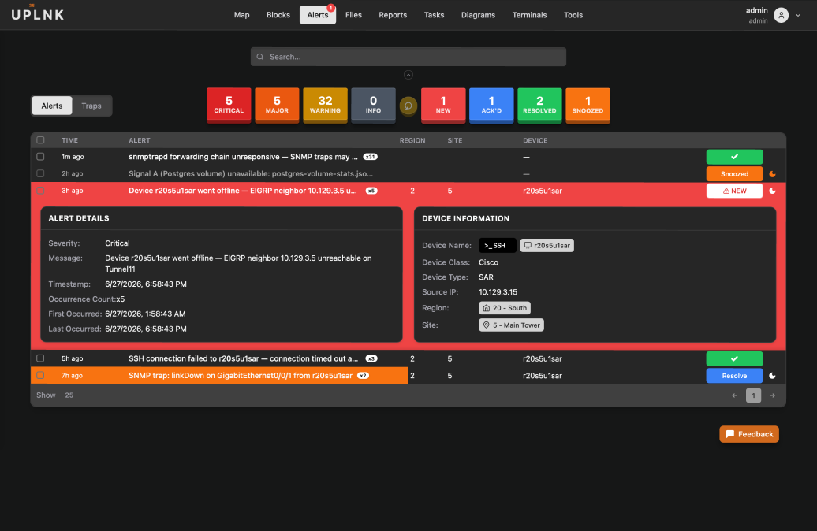Viewport: 817px width, 531px height.
Task: Open the Reports page
Action: pos(393,15)
